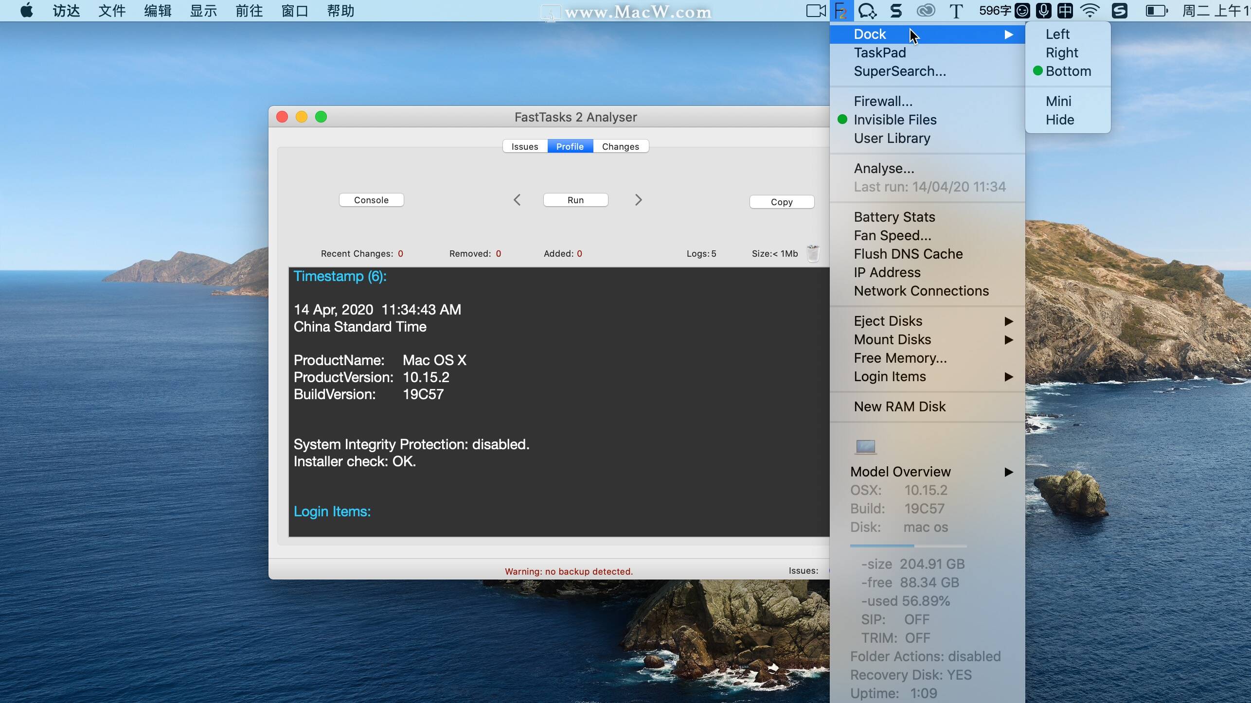Toggle Invisible Files in FastTasks menu
The width and height of the screenshot is (1251, 703).
click(x=927, y=120)
